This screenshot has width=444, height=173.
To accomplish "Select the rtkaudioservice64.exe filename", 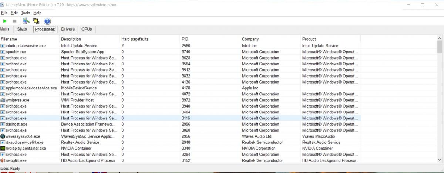I will [25, 142].
